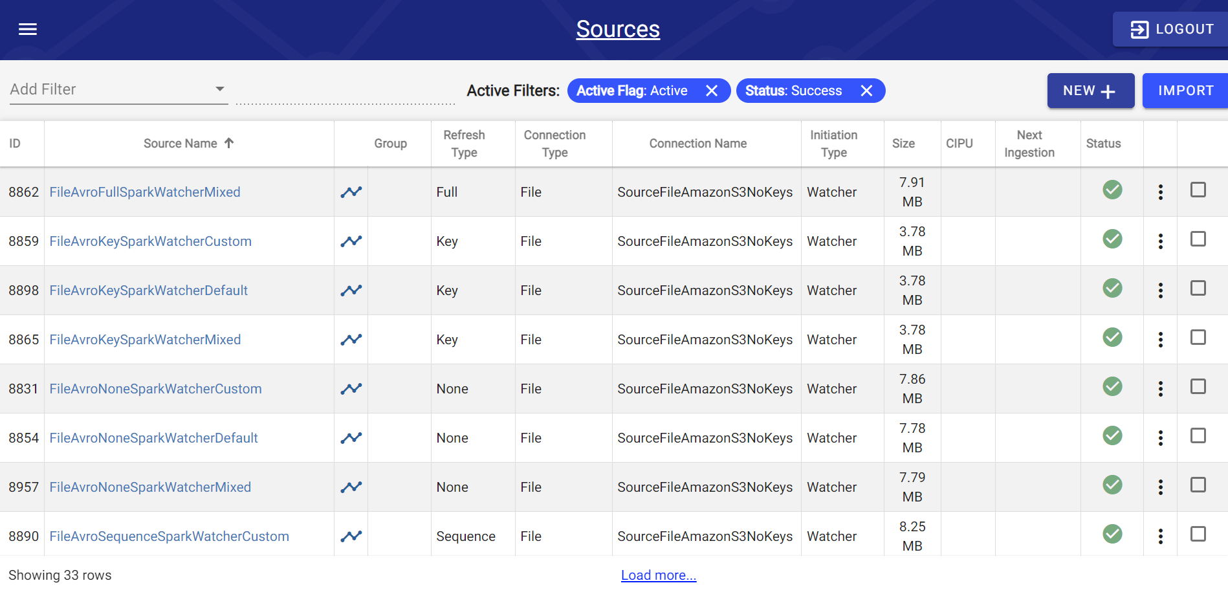Click success status icon for source 8854

coord(1112,435)
